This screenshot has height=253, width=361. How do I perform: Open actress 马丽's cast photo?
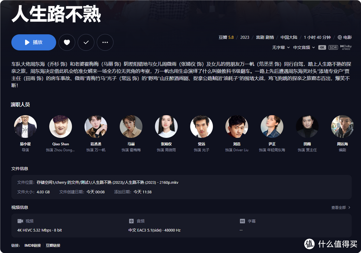[131, 126]
